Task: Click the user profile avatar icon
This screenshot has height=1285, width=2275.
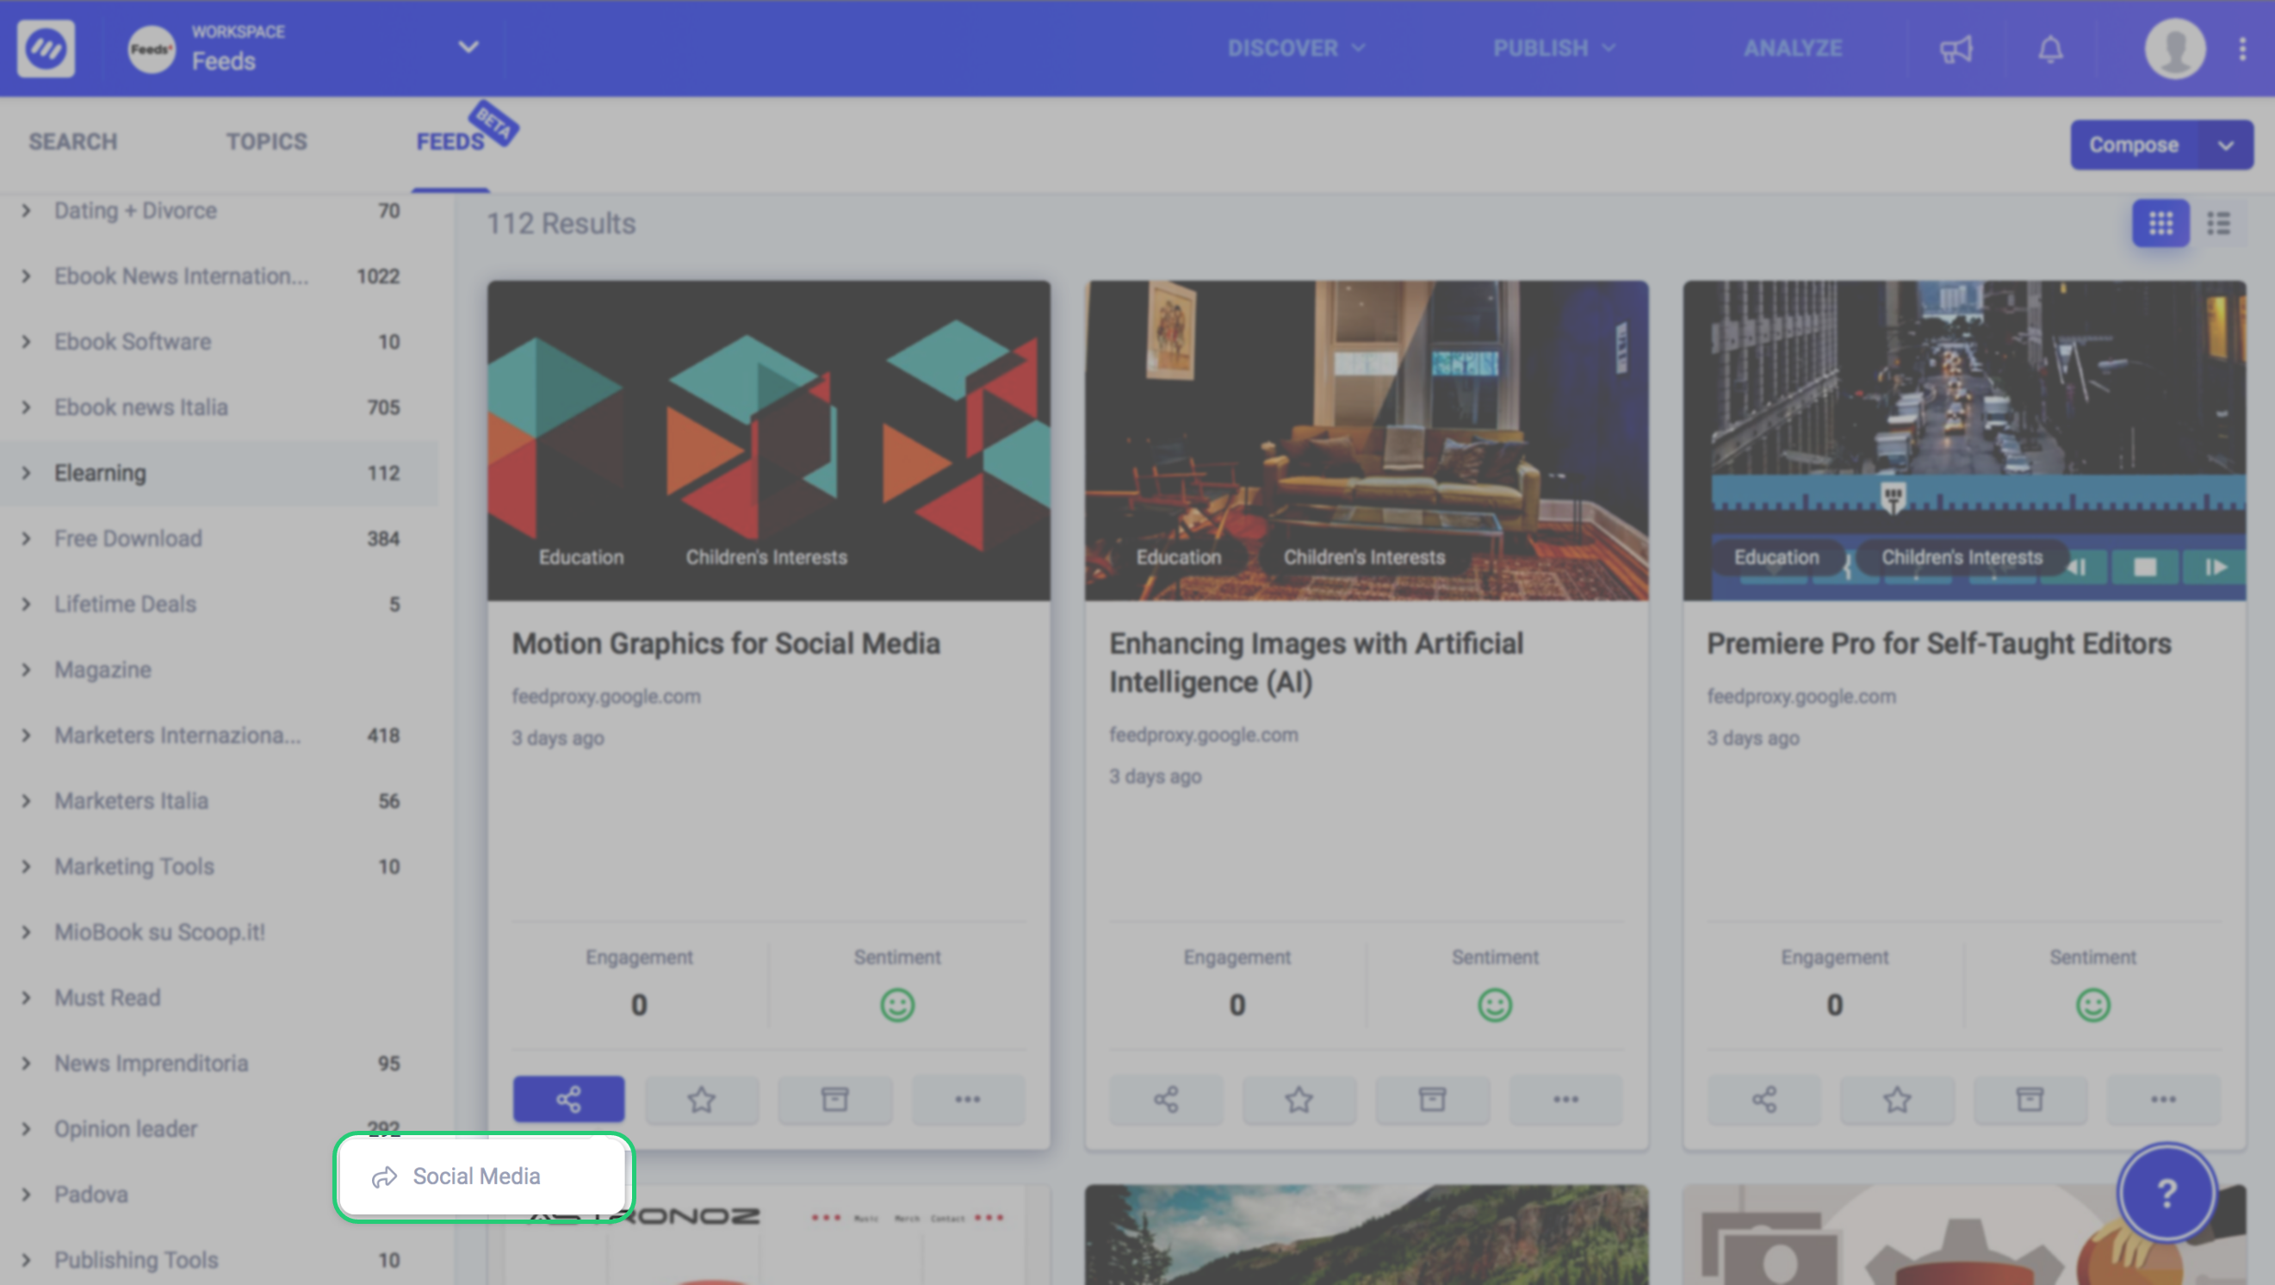Action: pos(2175,48)
